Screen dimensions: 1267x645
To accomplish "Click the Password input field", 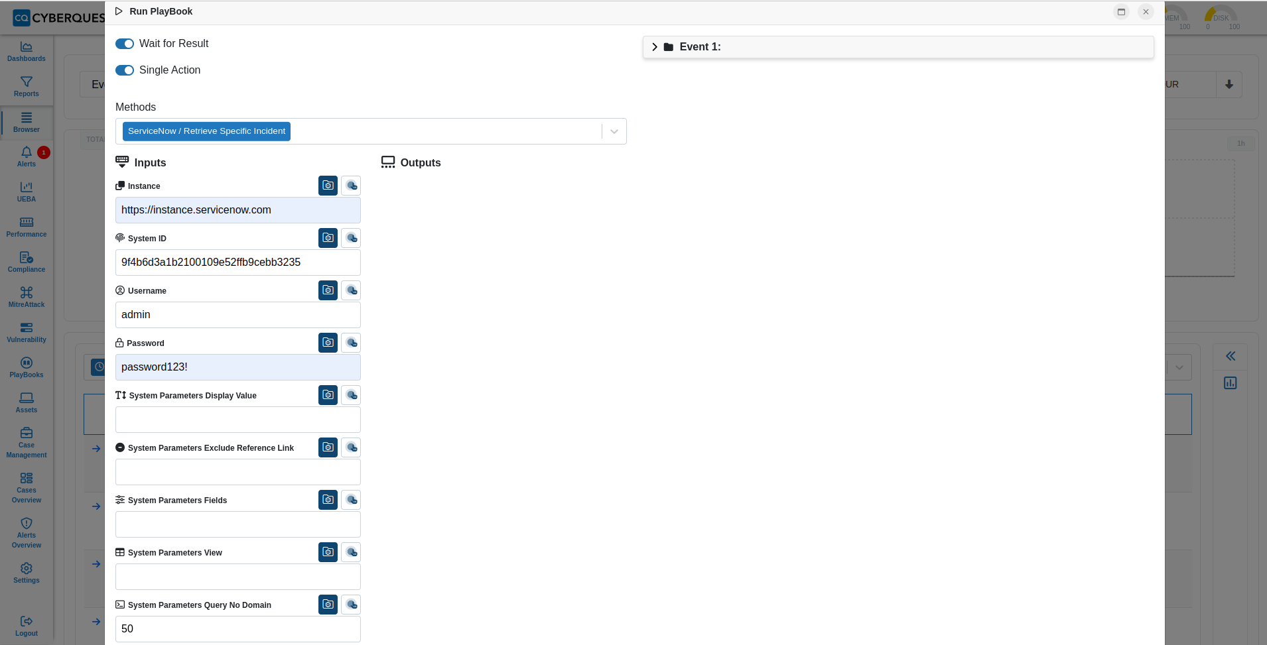I will point(238,367).
